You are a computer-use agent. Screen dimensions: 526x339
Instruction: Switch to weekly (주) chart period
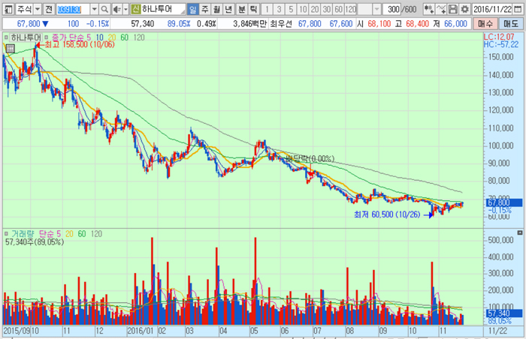[x=205, y=9]
